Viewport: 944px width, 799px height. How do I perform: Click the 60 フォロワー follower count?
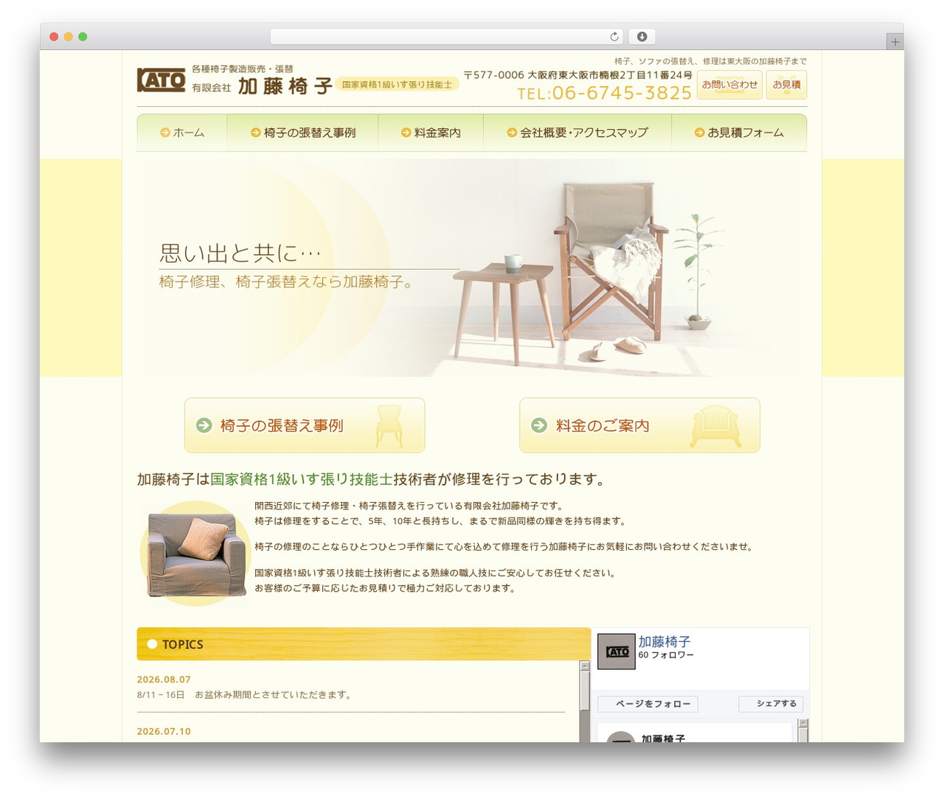coord(666,655)
